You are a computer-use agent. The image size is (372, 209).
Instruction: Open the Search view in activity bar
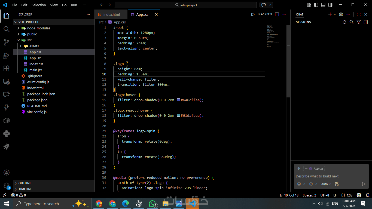(6, 29)
